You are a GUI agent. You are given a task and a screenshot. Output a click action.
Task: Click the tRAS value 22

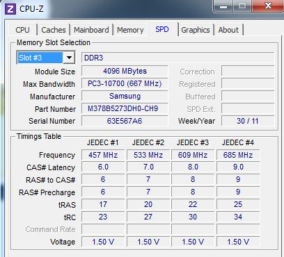193,204
